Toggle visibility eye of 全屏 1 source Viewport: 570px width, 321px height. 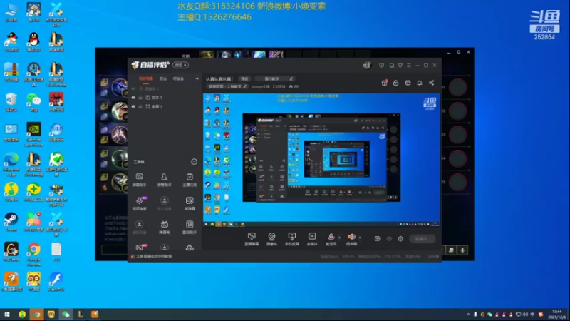[x=133, y=106]
